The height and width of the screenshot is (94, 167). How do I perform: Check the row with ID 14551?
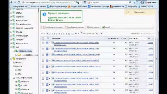pyautogui.click(x=43, y=61)
